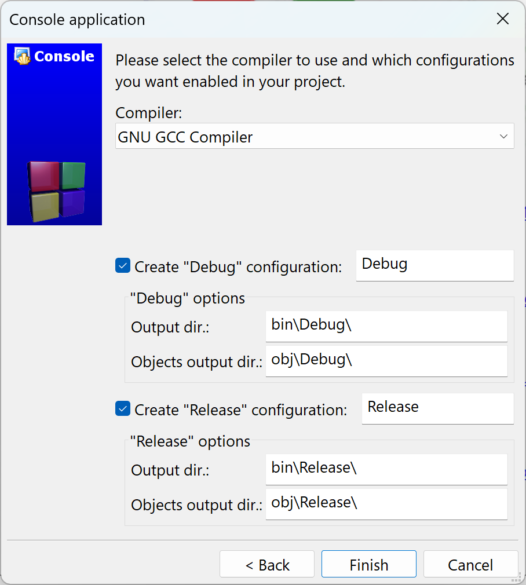Click the Release configuration name field
The height and width of the screenshot is (585, 526).
(437, 408)
